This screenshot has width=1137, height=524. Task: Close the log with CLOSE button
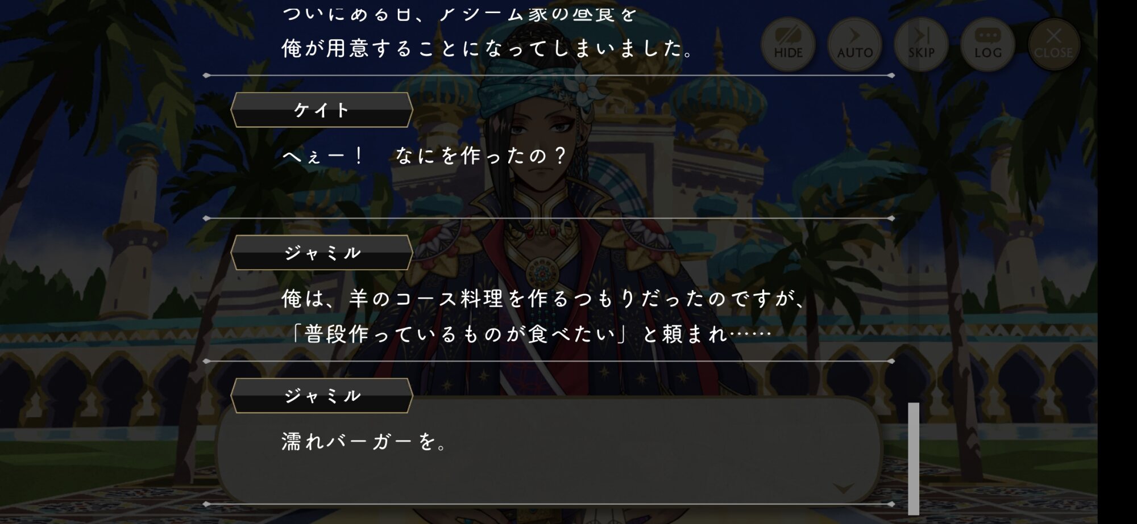pos(1053,44)
